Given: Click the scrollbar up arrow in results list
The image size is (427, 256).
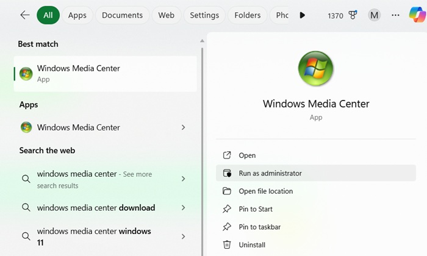Looking at the screenshot, I should [x=202, y=41].
